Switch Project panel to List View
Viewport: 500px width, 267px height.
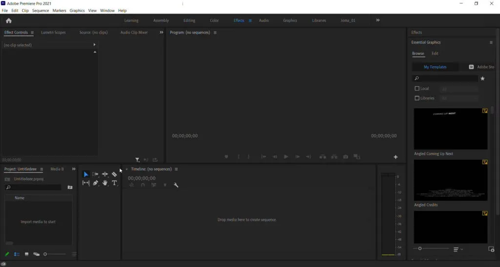coord(17,254)
